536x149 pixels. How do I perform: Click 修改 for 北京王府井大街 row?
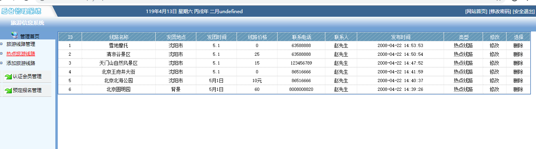pyautogui.click(x=494, y=72)
